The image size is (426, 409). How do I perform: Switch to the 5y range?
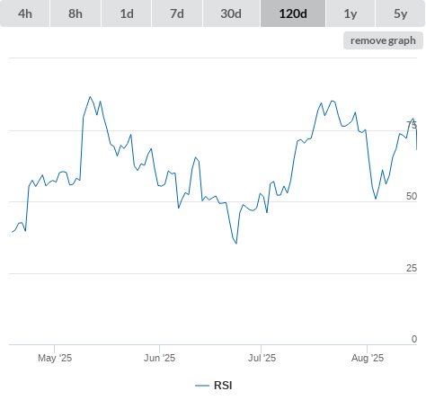400,13
